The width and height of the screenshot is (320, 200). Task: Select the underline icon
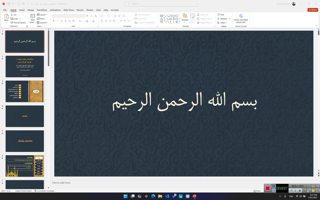point(61,21)
